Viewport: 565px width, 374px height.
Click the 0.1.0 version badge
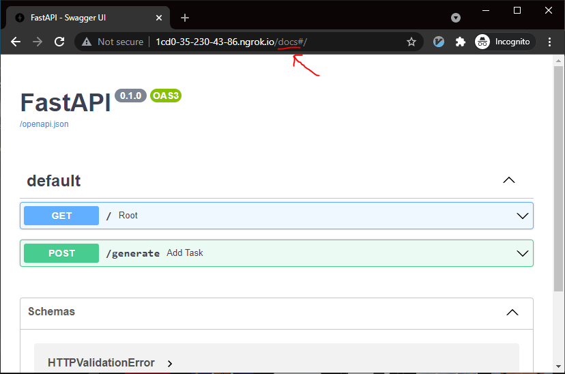130,96
